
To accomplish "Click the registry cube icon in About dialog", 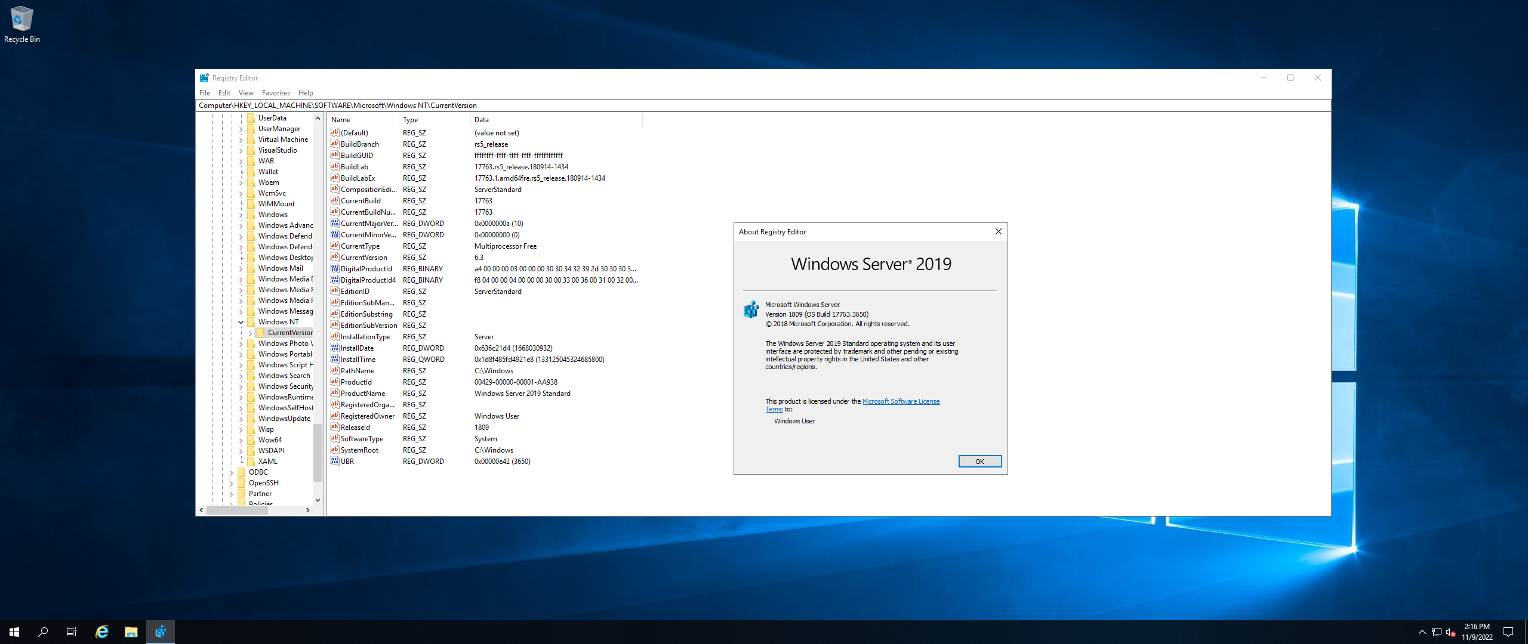I will [x=751, y=309].
